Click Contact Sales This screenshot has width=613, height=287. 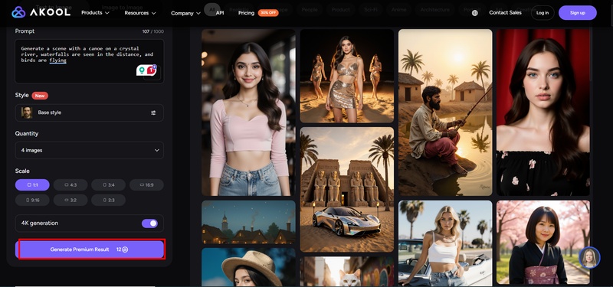click(505, 13)
